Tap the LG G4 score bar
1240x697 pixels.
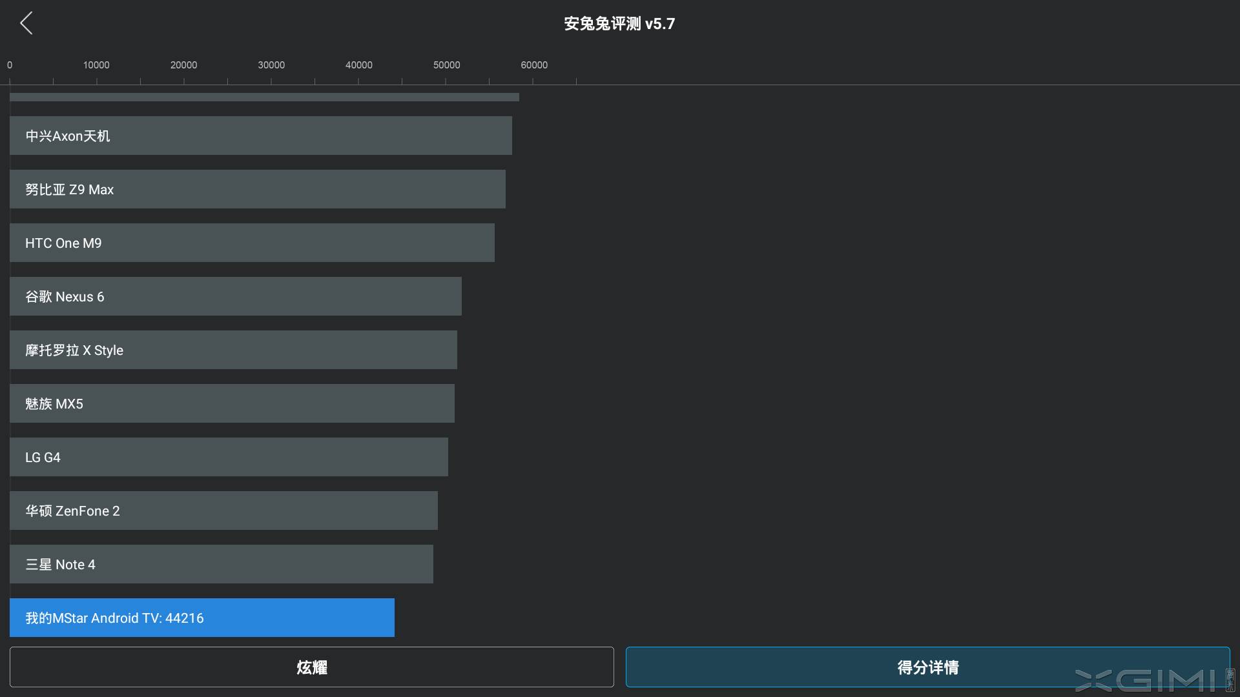(x=227, y=457)
